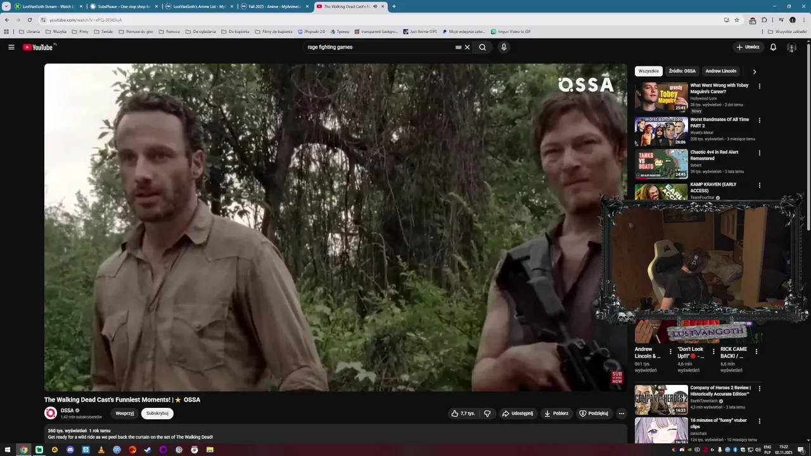The width and height of the screenshot is (811, 456).
Task: Open the Chrome extensions puzzle icon
Action: coord(764,20)
